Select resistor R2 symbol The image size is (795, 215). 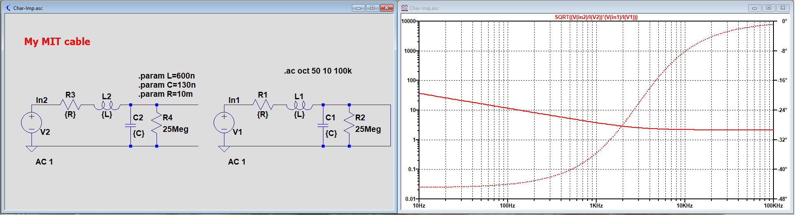[349, 123]
